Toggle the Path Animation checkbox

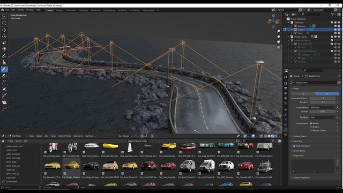tap(294, 146)
